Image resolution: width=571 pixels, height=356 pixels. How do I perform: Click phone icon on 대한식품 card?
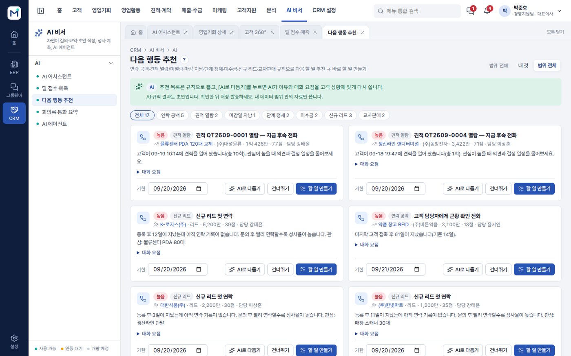click(x=143, y=299)
